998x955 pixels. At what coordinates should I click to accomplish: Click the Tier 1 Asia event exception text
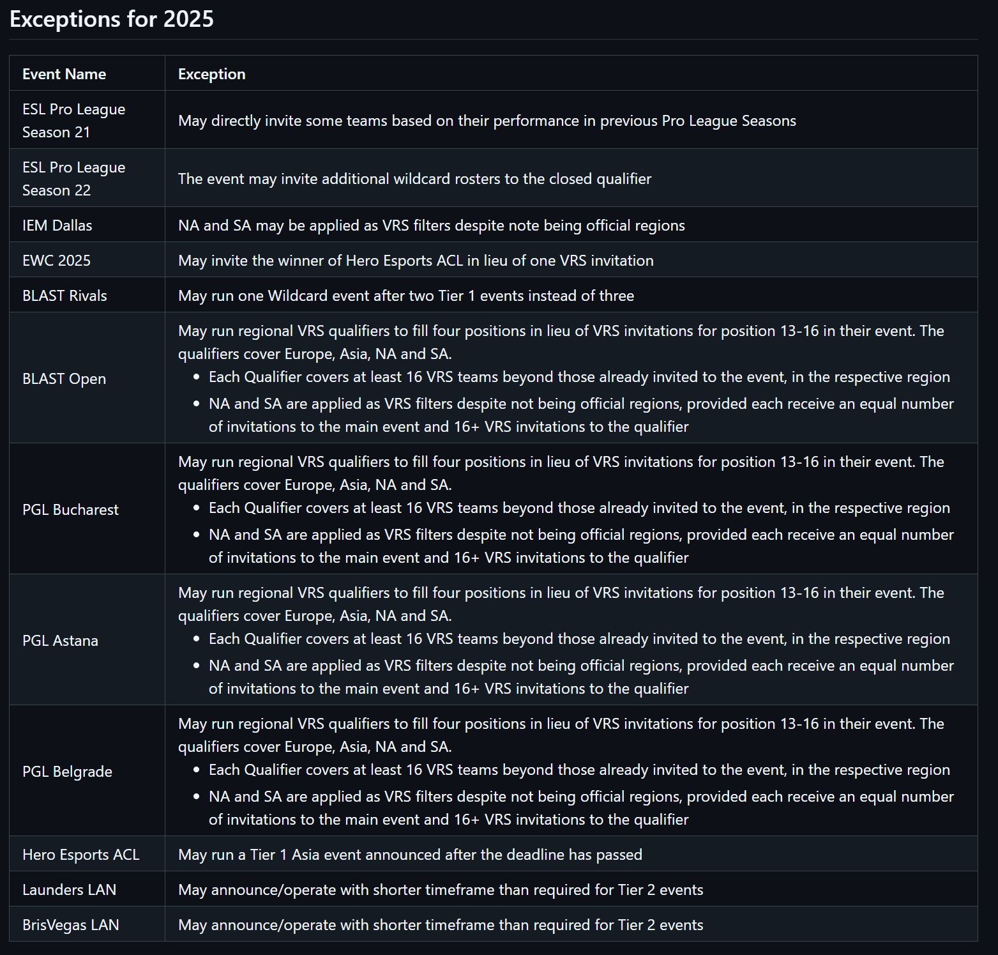[410, 855]
